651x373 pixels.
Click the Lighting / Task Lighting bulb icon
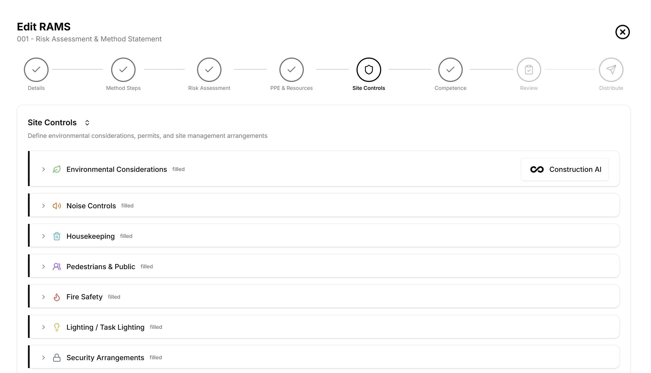tap(57, 327)
